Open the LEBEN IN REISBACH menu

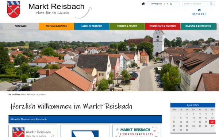[92, 26]
